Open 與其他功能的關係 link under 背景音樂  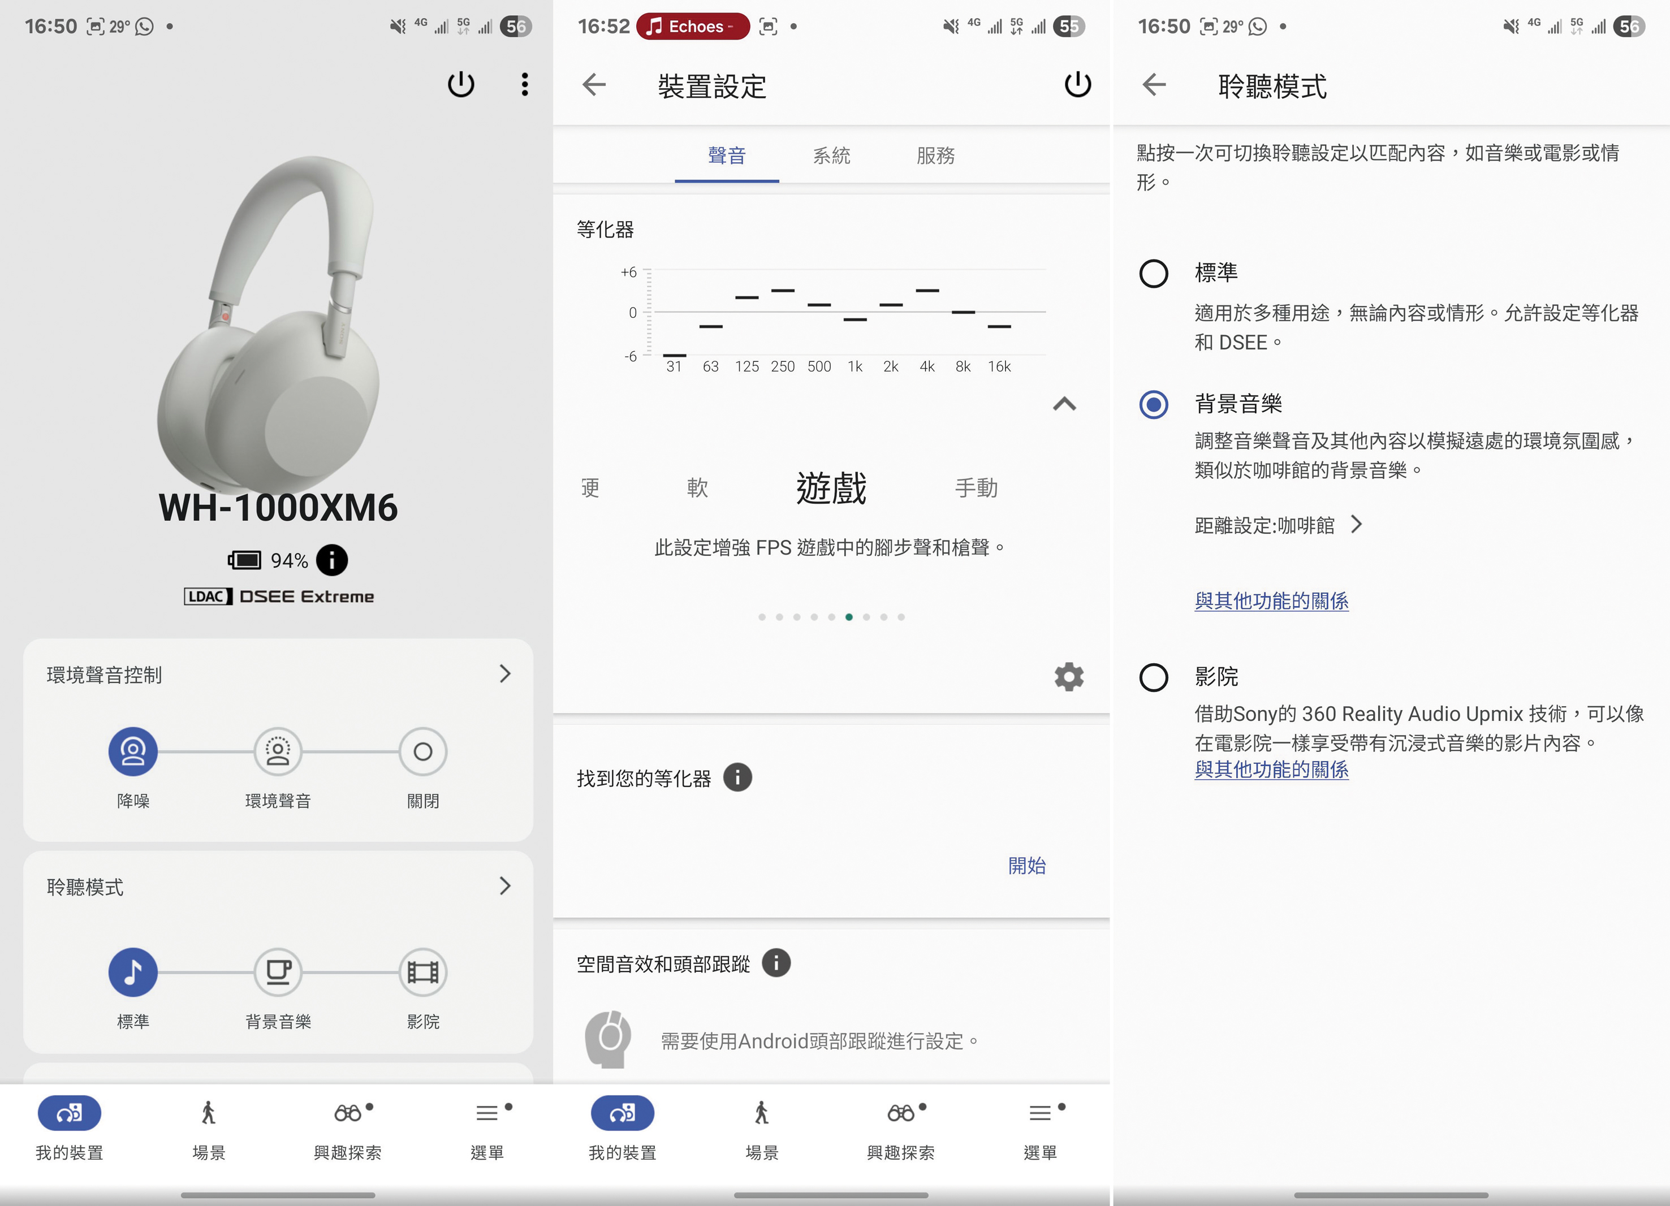pyautogui.click(x=1271, y=601)
